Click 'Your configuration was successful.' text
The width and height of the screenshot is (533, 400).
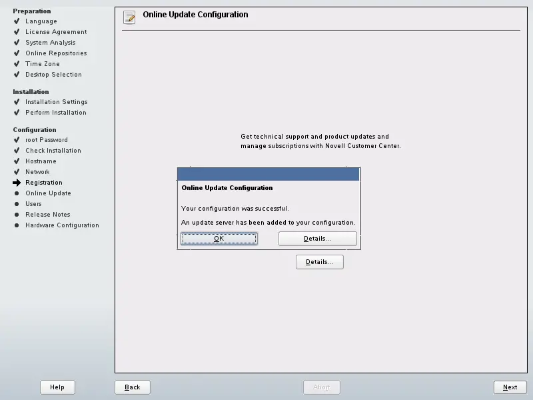[235, 209]
